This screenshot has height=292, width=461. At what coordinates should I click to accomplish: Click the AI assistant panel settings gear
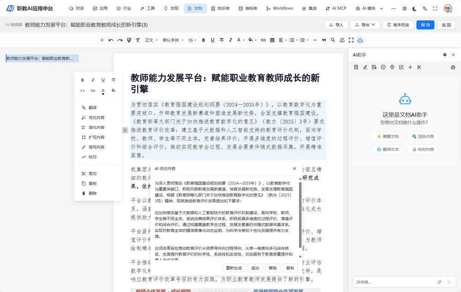coord(445,55)
